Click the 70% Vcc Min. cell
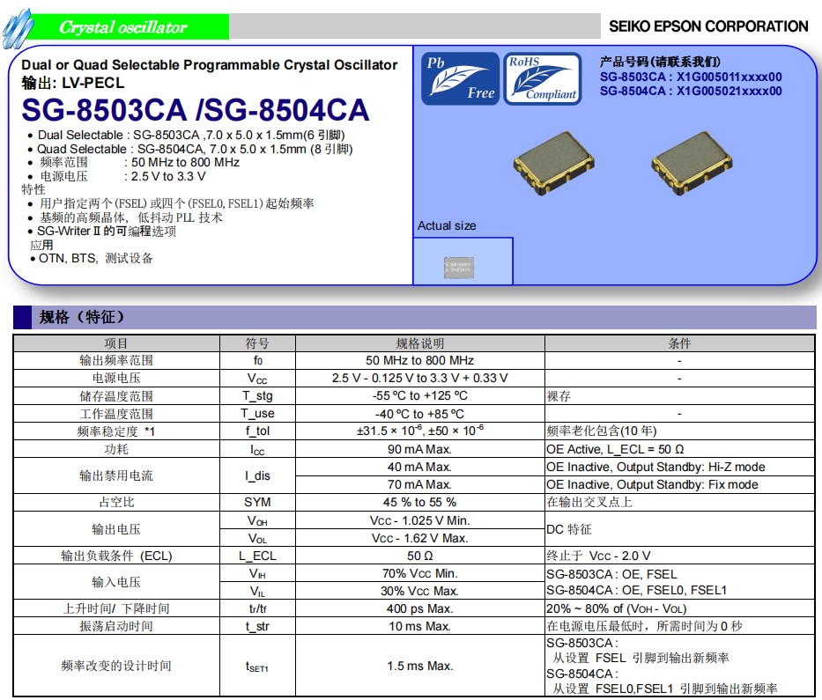822x700 pixels. [420, 574]
